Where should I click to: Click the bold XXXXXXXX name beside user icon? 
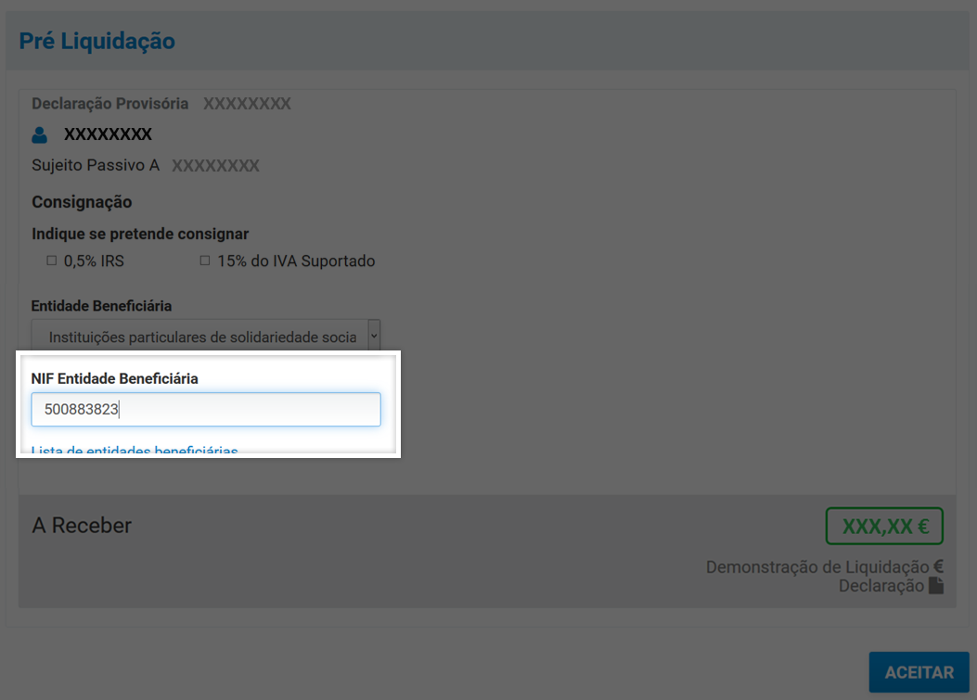[x=108, y=135]
